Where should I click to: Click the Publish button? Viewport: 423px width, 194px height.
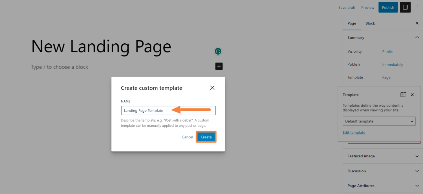tap(388, 8)
